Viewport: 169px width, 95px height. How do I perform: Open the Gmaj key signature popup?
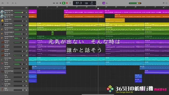[x=92, y=4]
